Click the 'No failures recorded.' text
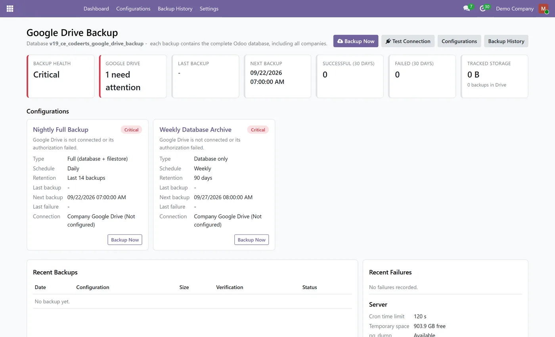The width and height of the screenshot is (555, 337). (x=393, y=287)
